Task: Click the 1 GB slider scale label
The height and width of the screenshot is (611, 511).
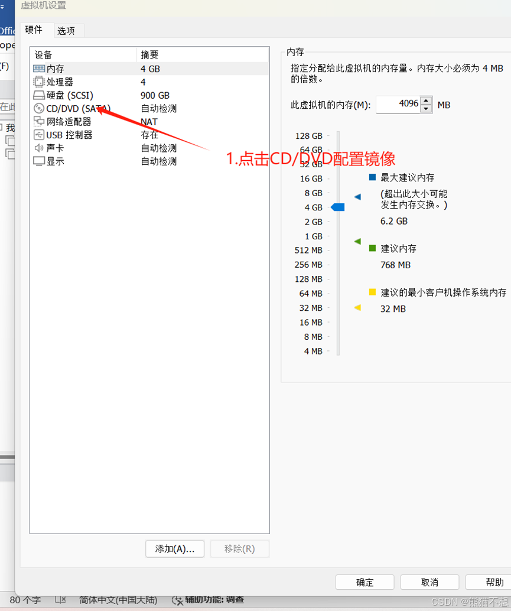Action: (x=314, y=236)
